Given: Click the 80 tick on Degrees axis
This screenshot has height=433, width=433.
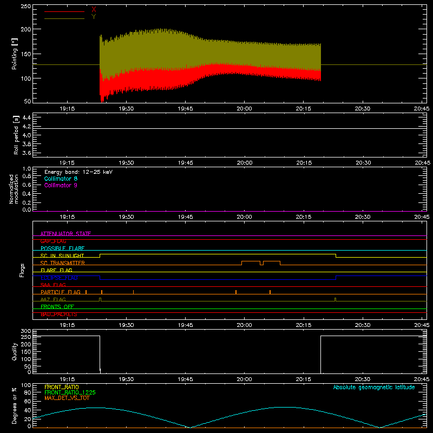Looking at the screenshot, I should click(28, 392).
